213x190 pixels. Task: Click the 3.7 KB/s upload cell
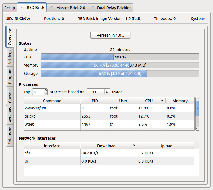[166, 153]
